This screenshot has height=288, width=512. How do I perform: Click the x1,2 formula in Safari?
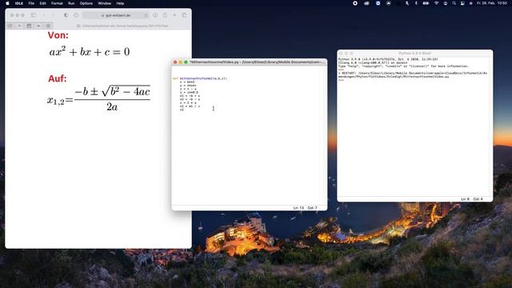click(x=98, y=98)
